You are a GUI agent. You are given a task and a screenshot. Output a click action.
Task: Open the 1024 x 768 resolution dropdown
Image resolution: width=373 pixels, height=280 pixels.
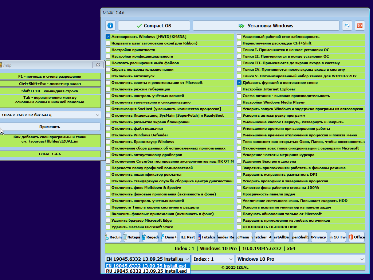coord(50,115)
